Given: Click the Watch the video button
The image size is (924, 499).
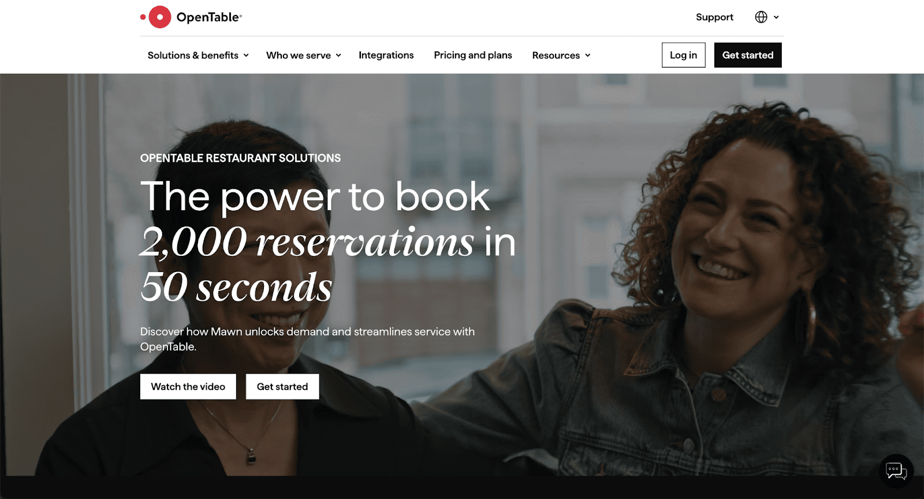Looking at the screenshot, I should (188, 386).
